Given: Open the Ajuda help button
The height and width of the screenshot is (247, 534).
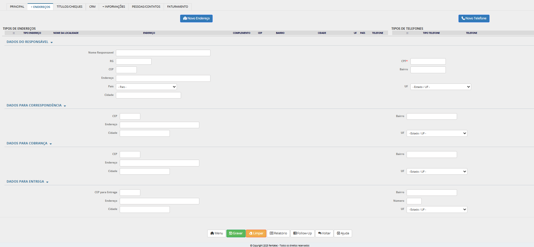Looking at the screenshot, I should (x=343, y=233).
